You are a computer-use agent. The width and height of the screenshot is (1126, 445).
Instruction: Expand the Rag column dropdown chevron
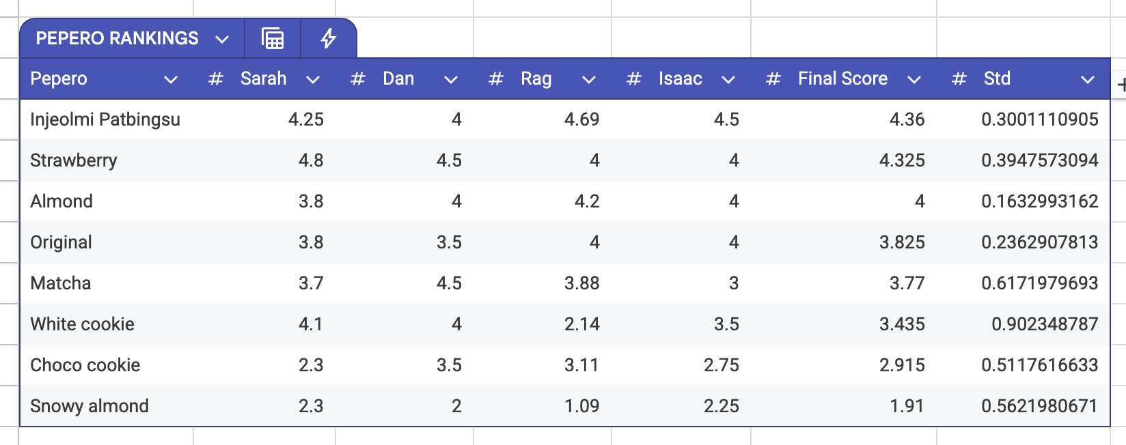(589, 80)
